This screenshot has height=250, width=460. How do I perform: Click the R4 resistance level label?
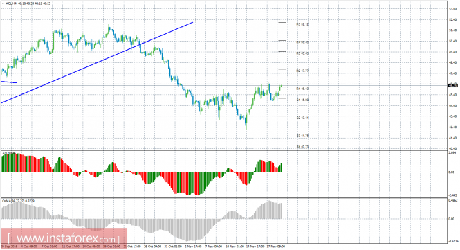click(302, 42)
